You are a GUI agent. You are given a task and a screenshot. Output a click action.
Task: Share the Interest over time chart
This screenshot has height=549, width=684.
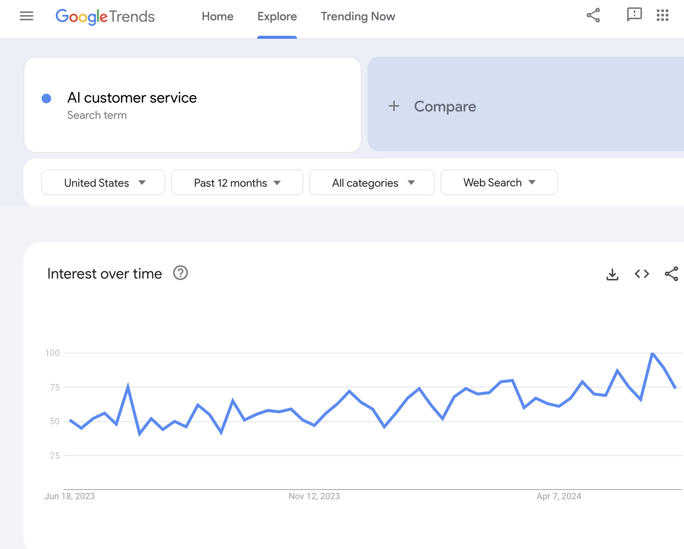coord(671,274)
